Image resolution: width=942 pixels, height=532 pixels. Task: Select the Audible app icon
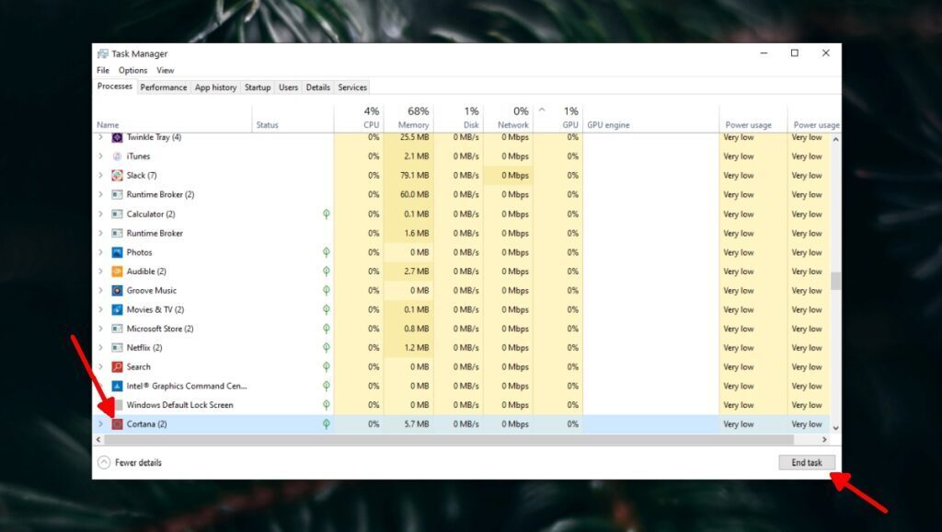(x=118, y=271)
